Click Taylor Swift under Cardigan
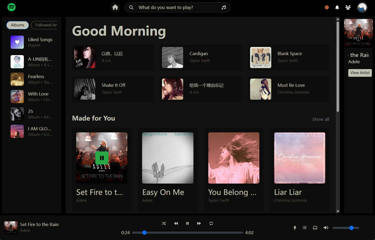375x240 pixels. coord(200,61)
